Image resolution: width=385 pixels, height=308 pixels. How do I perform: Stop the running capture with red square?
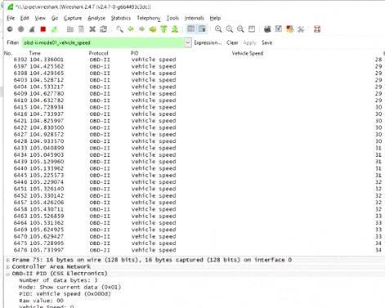coord(43,29)
